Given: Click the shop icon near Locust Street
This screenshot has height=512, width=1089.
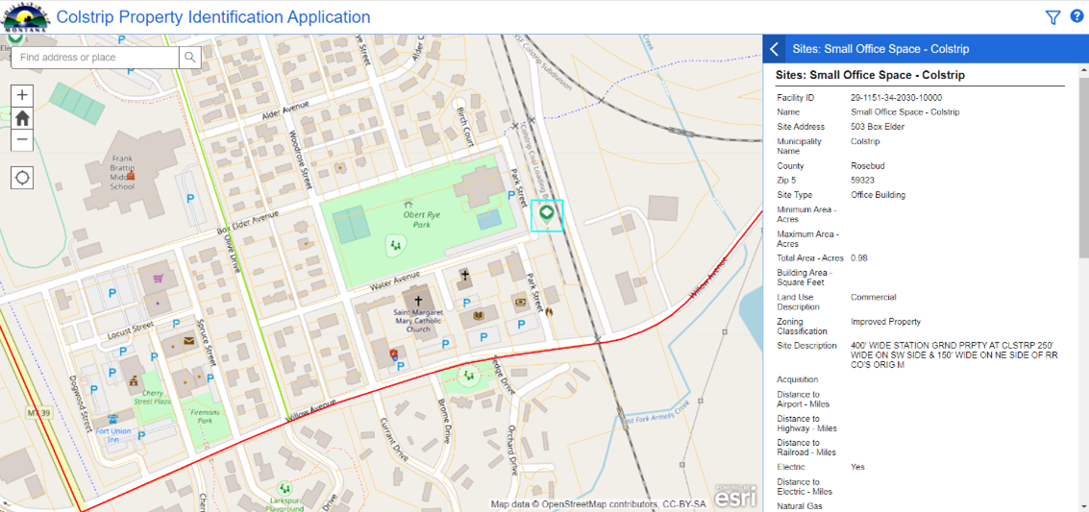Looking at the screenshot, I should [x=159, y=279].
